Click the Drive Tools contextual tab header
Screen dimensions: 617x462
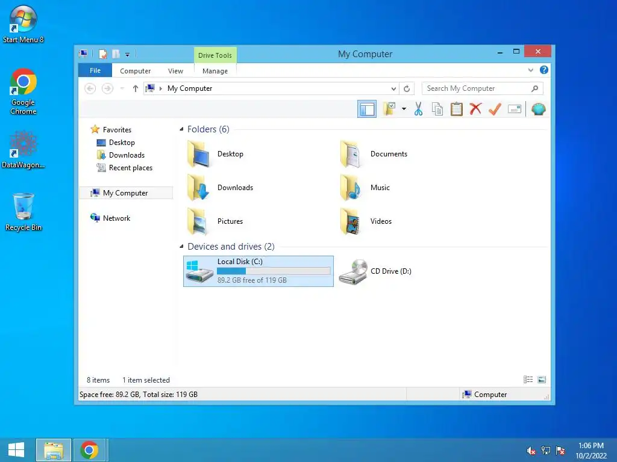(x=215, y=55)
